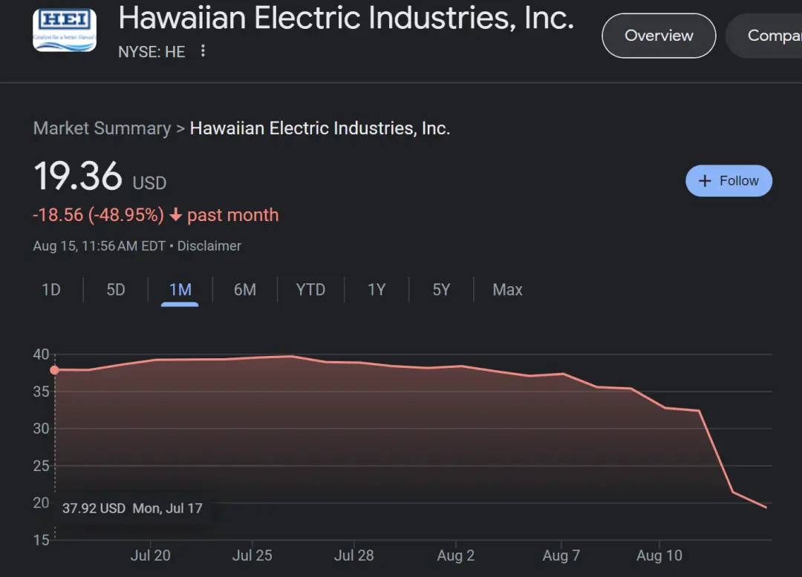Viewport: 802px width, 577px height.
Task: Click the HEI company logo
Action: point(65,30)
